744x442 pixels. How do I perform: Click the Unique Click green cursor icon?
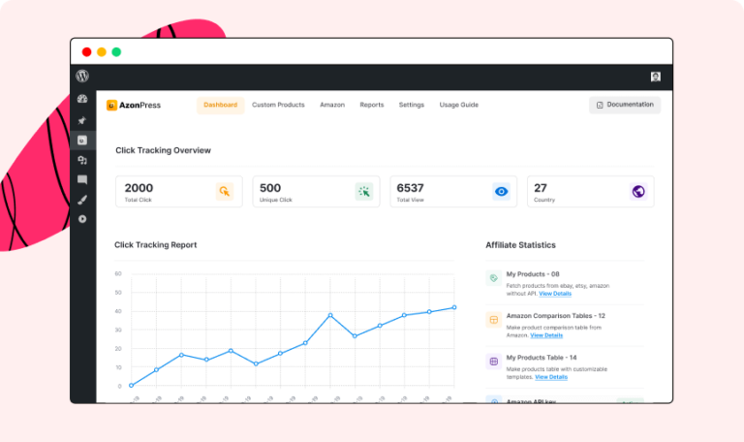(x=363, y=192)
